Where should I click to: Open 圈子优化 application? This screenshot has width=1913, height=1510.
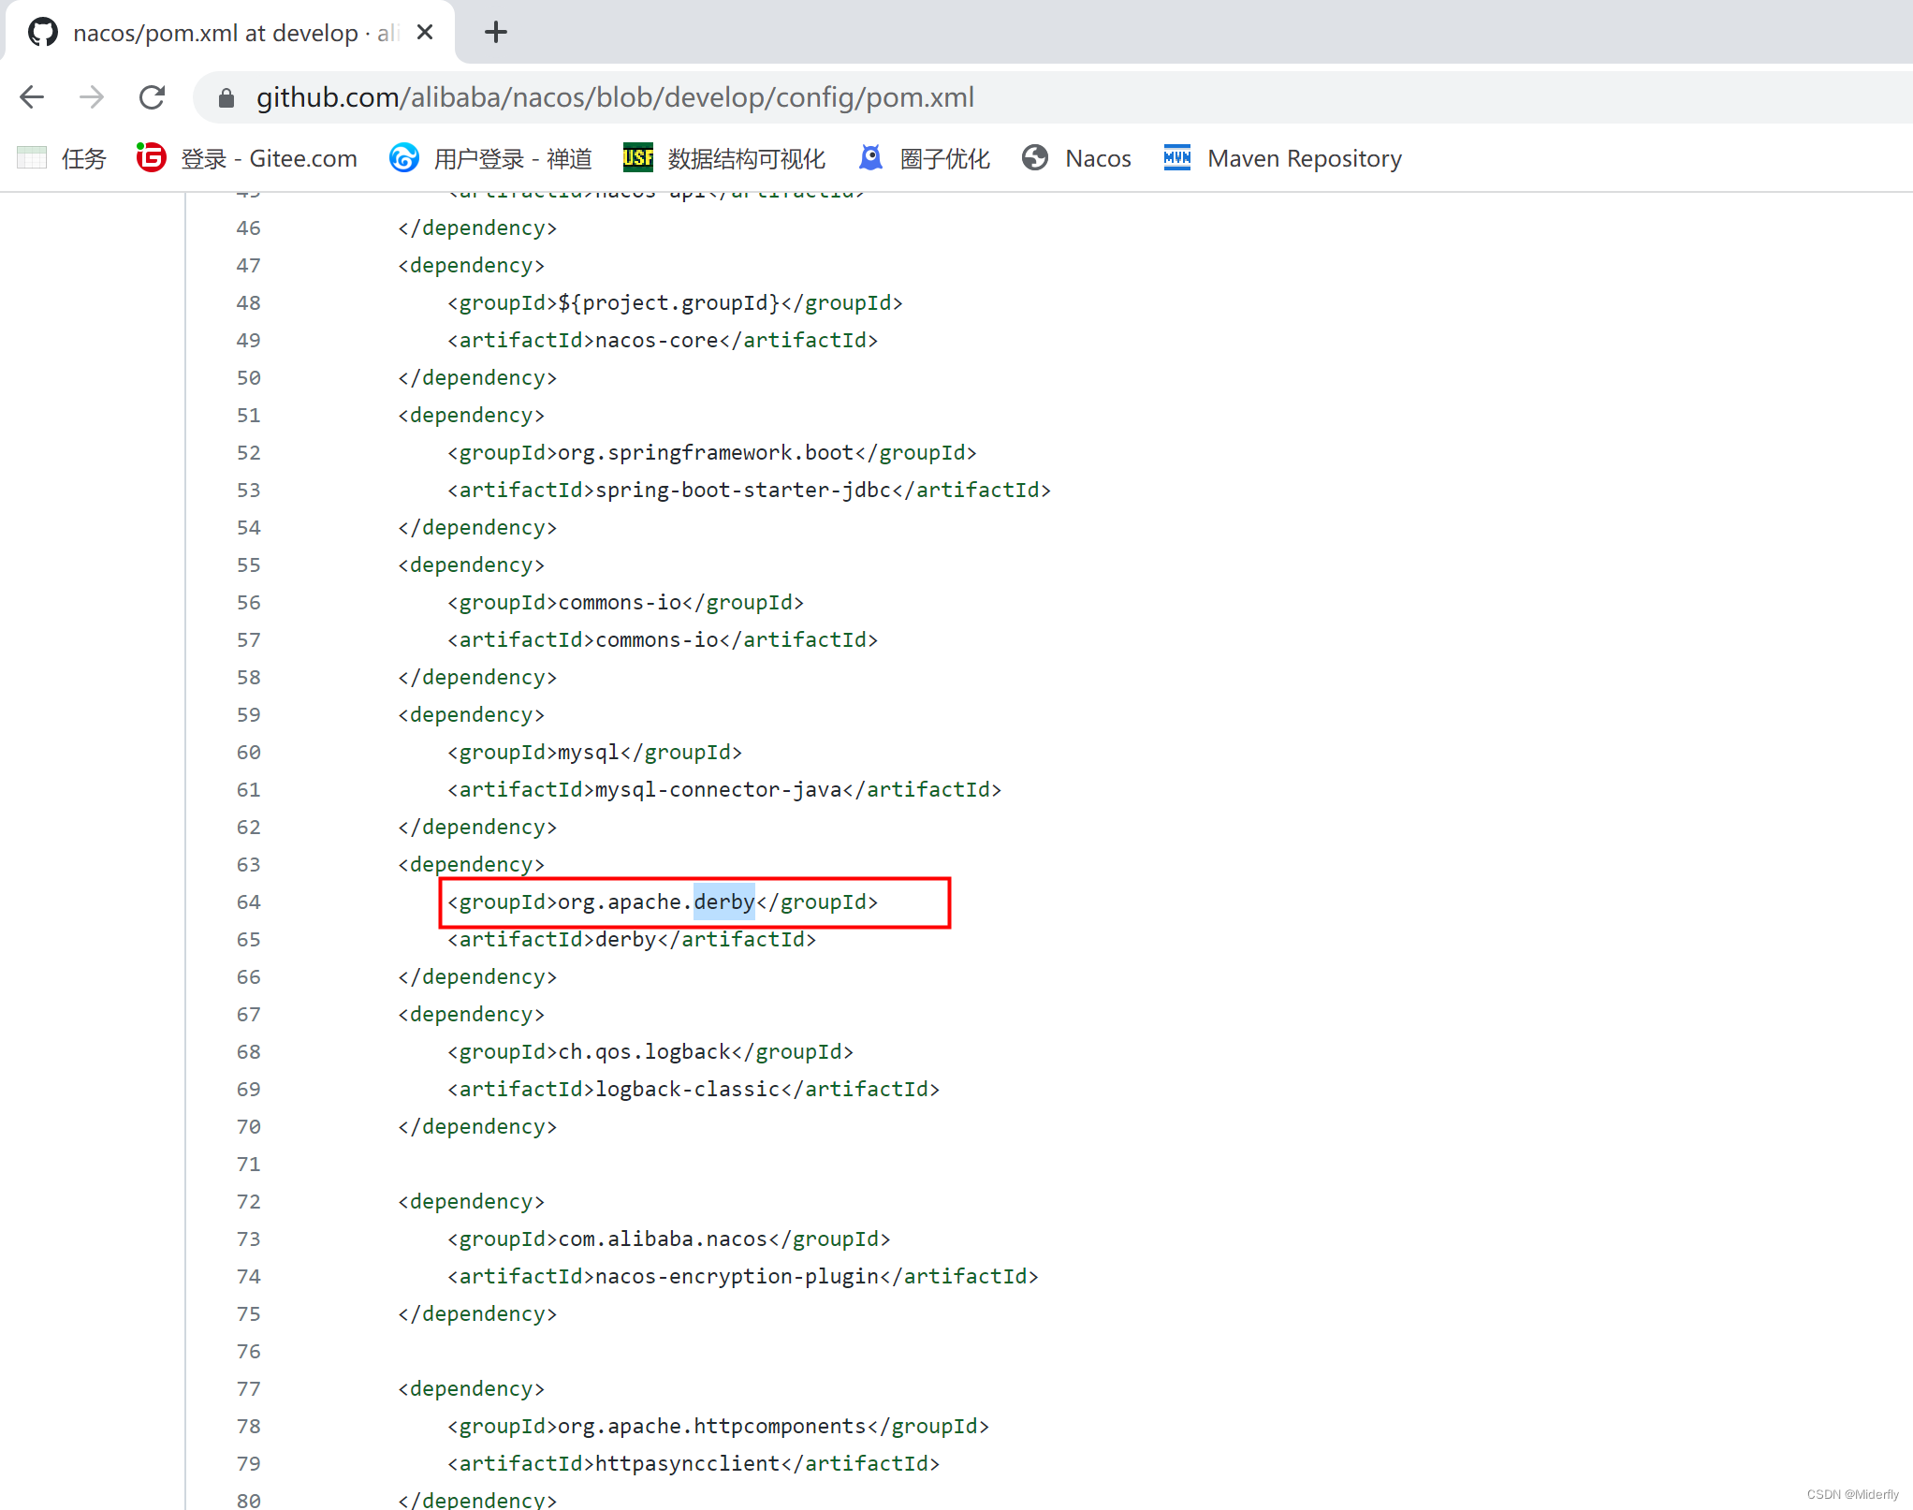tap(945, 158)
